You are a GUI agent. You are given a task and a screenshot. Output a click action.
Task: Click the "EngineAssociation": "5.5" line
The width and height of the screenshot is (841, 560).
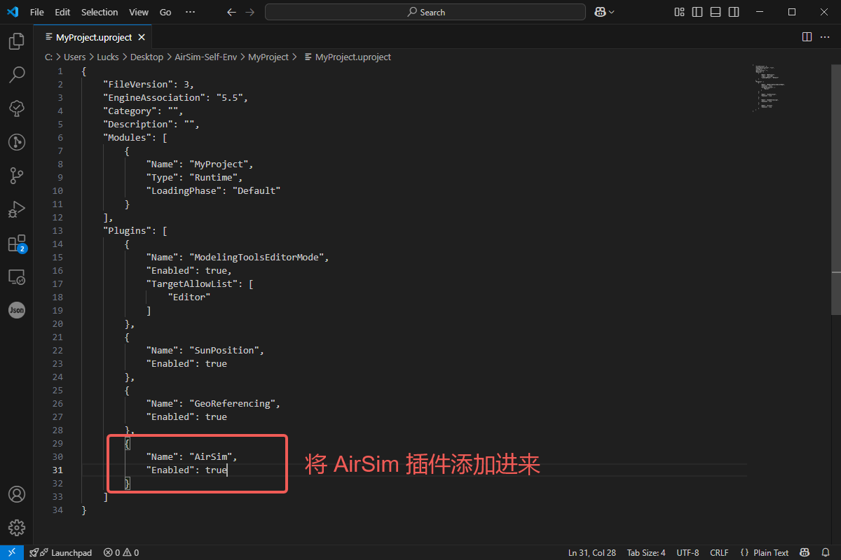[175, 97]
